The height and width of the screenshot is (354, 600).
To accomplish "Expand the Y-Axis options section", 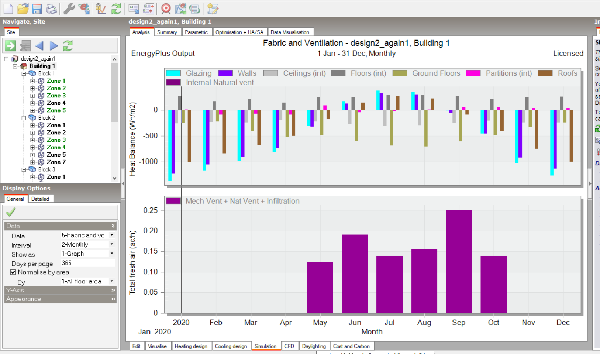I will (x=61, y=290).
